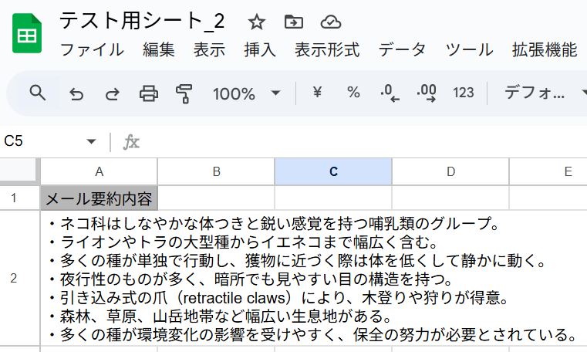Click the line 多くの種が環境変化の影響
587x352 pixels.
tap(313, 335)
